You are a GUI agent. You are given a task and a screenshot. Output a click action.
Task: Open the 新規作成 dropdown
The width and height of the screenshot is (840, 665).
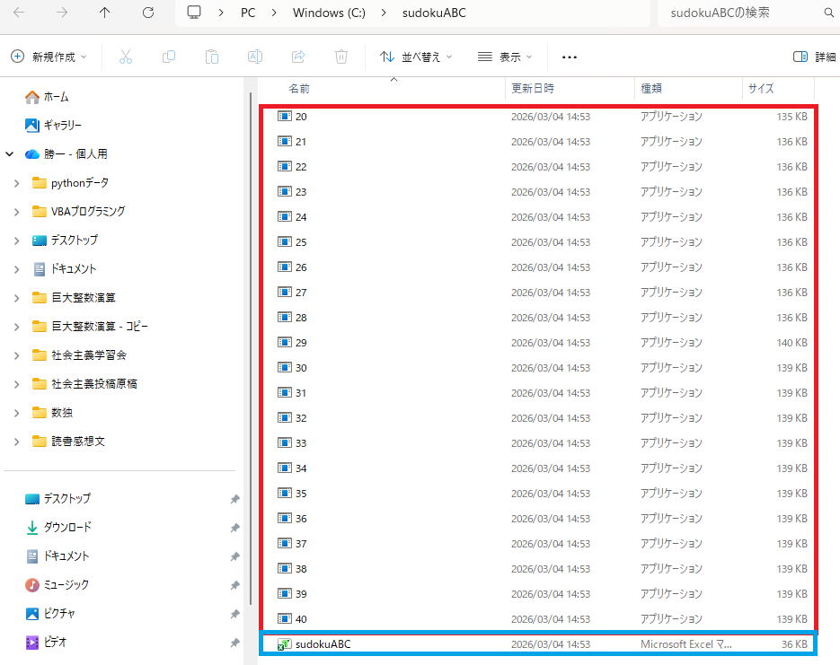49,57
